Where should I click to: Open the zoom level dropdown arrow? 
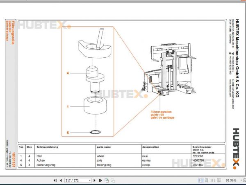pyautogui.click(x=241, y=180)
